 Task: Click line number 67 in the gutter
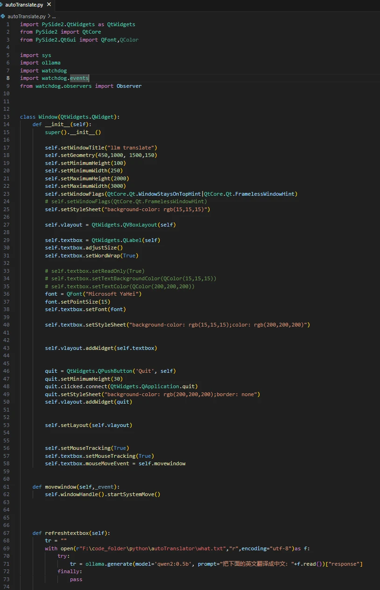7,533
